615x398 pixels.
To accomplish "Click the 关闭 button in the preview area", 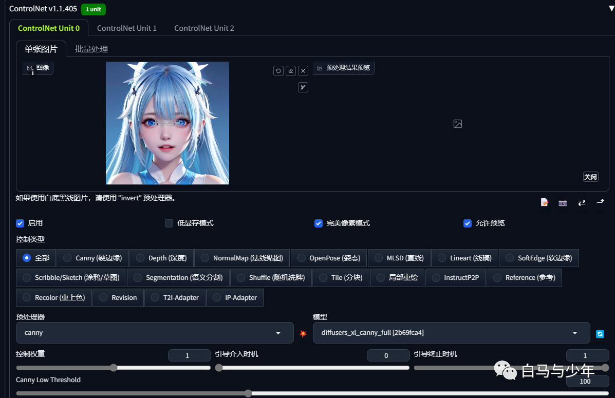I will (x=590, y=177).
